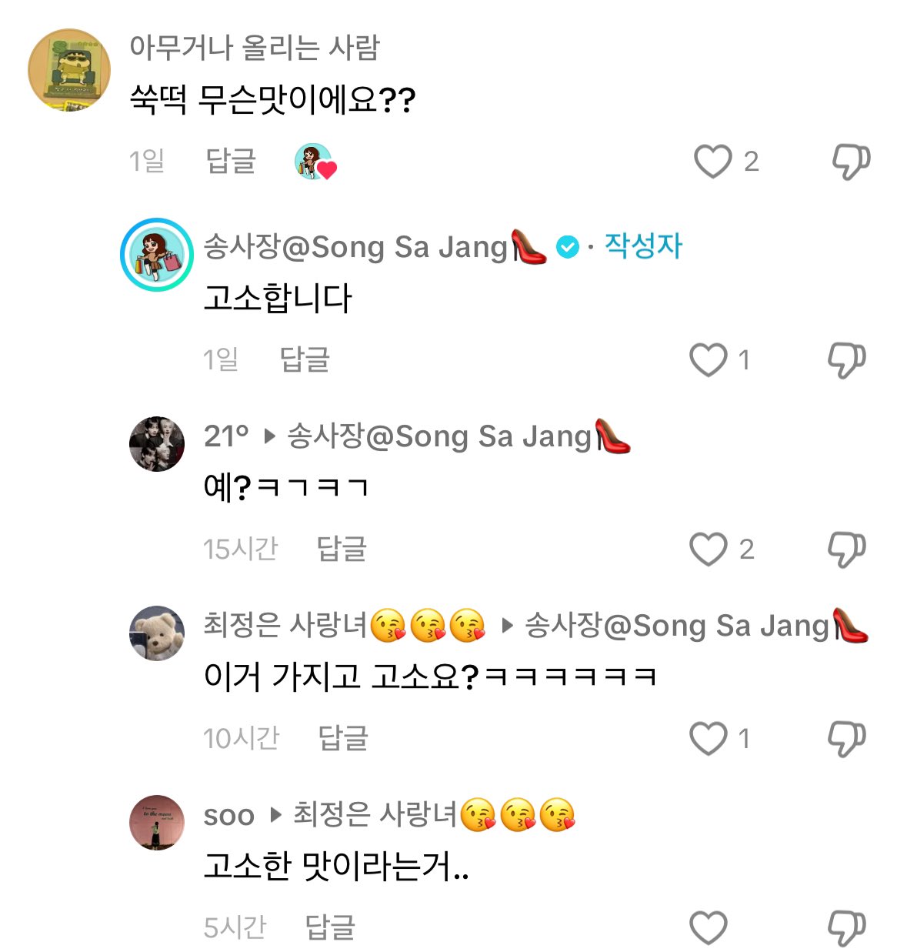Image resolution: width=907 pixels, height=952 pixels.
Task: Dislike soo's reply '고소한 맛이라는거..'
Action: pos(846,927)
